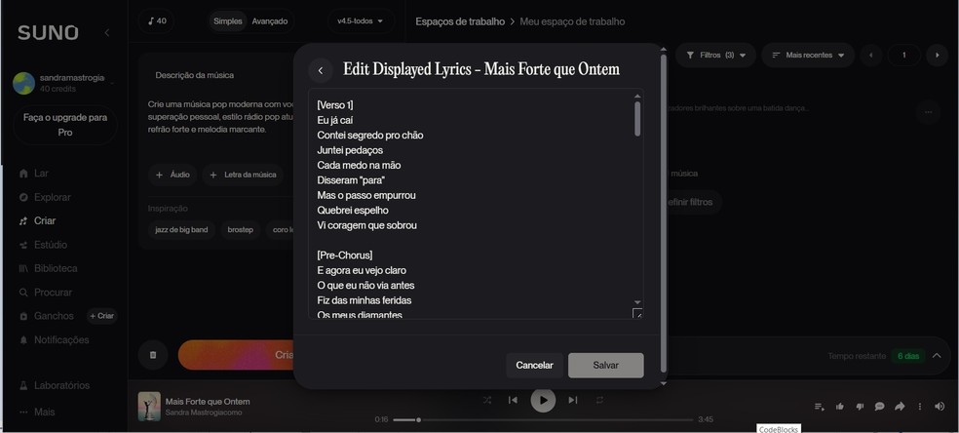Click the + Letra da música button
Screen dimensions: 959x433
[x=243, y=175]
